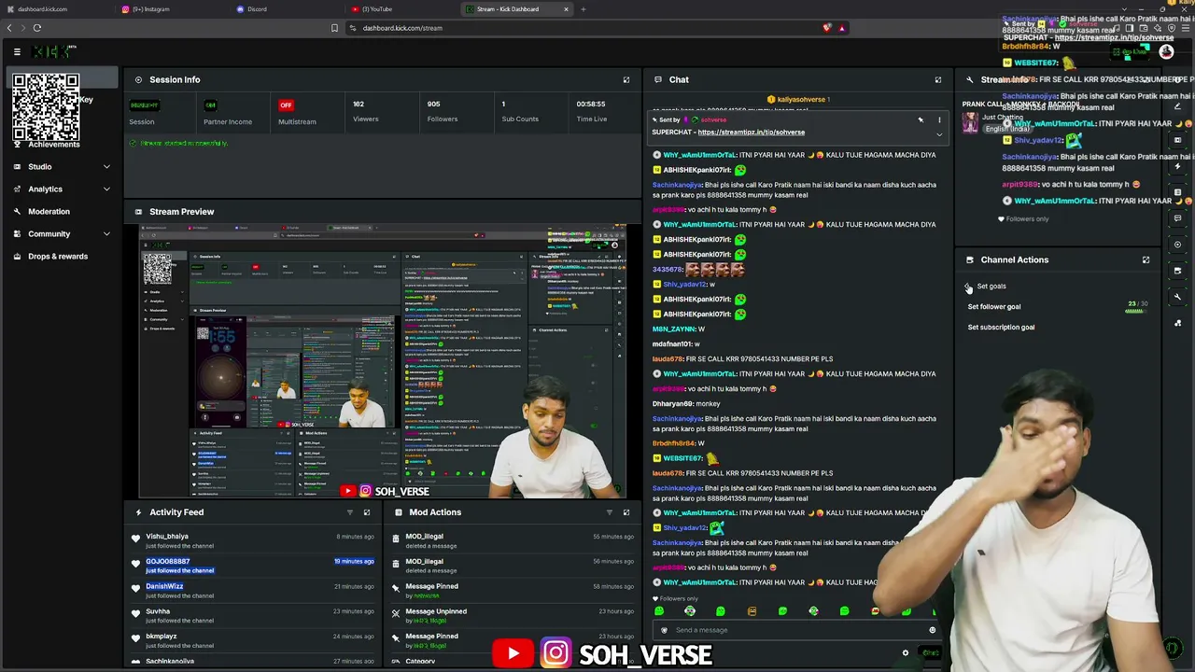Image resolution: width=1195 pixels, height=672 pixels.
Task: Pop out the Chat panel
Action: click(x=938, y=79)
